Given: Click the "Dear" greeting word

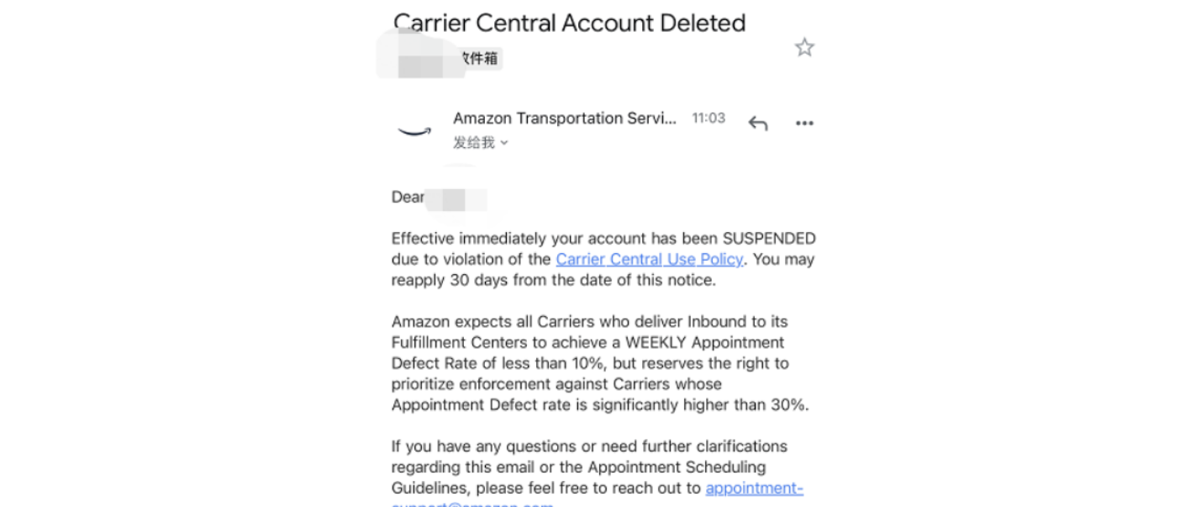Looking at the screenshot, I should 408,198.
